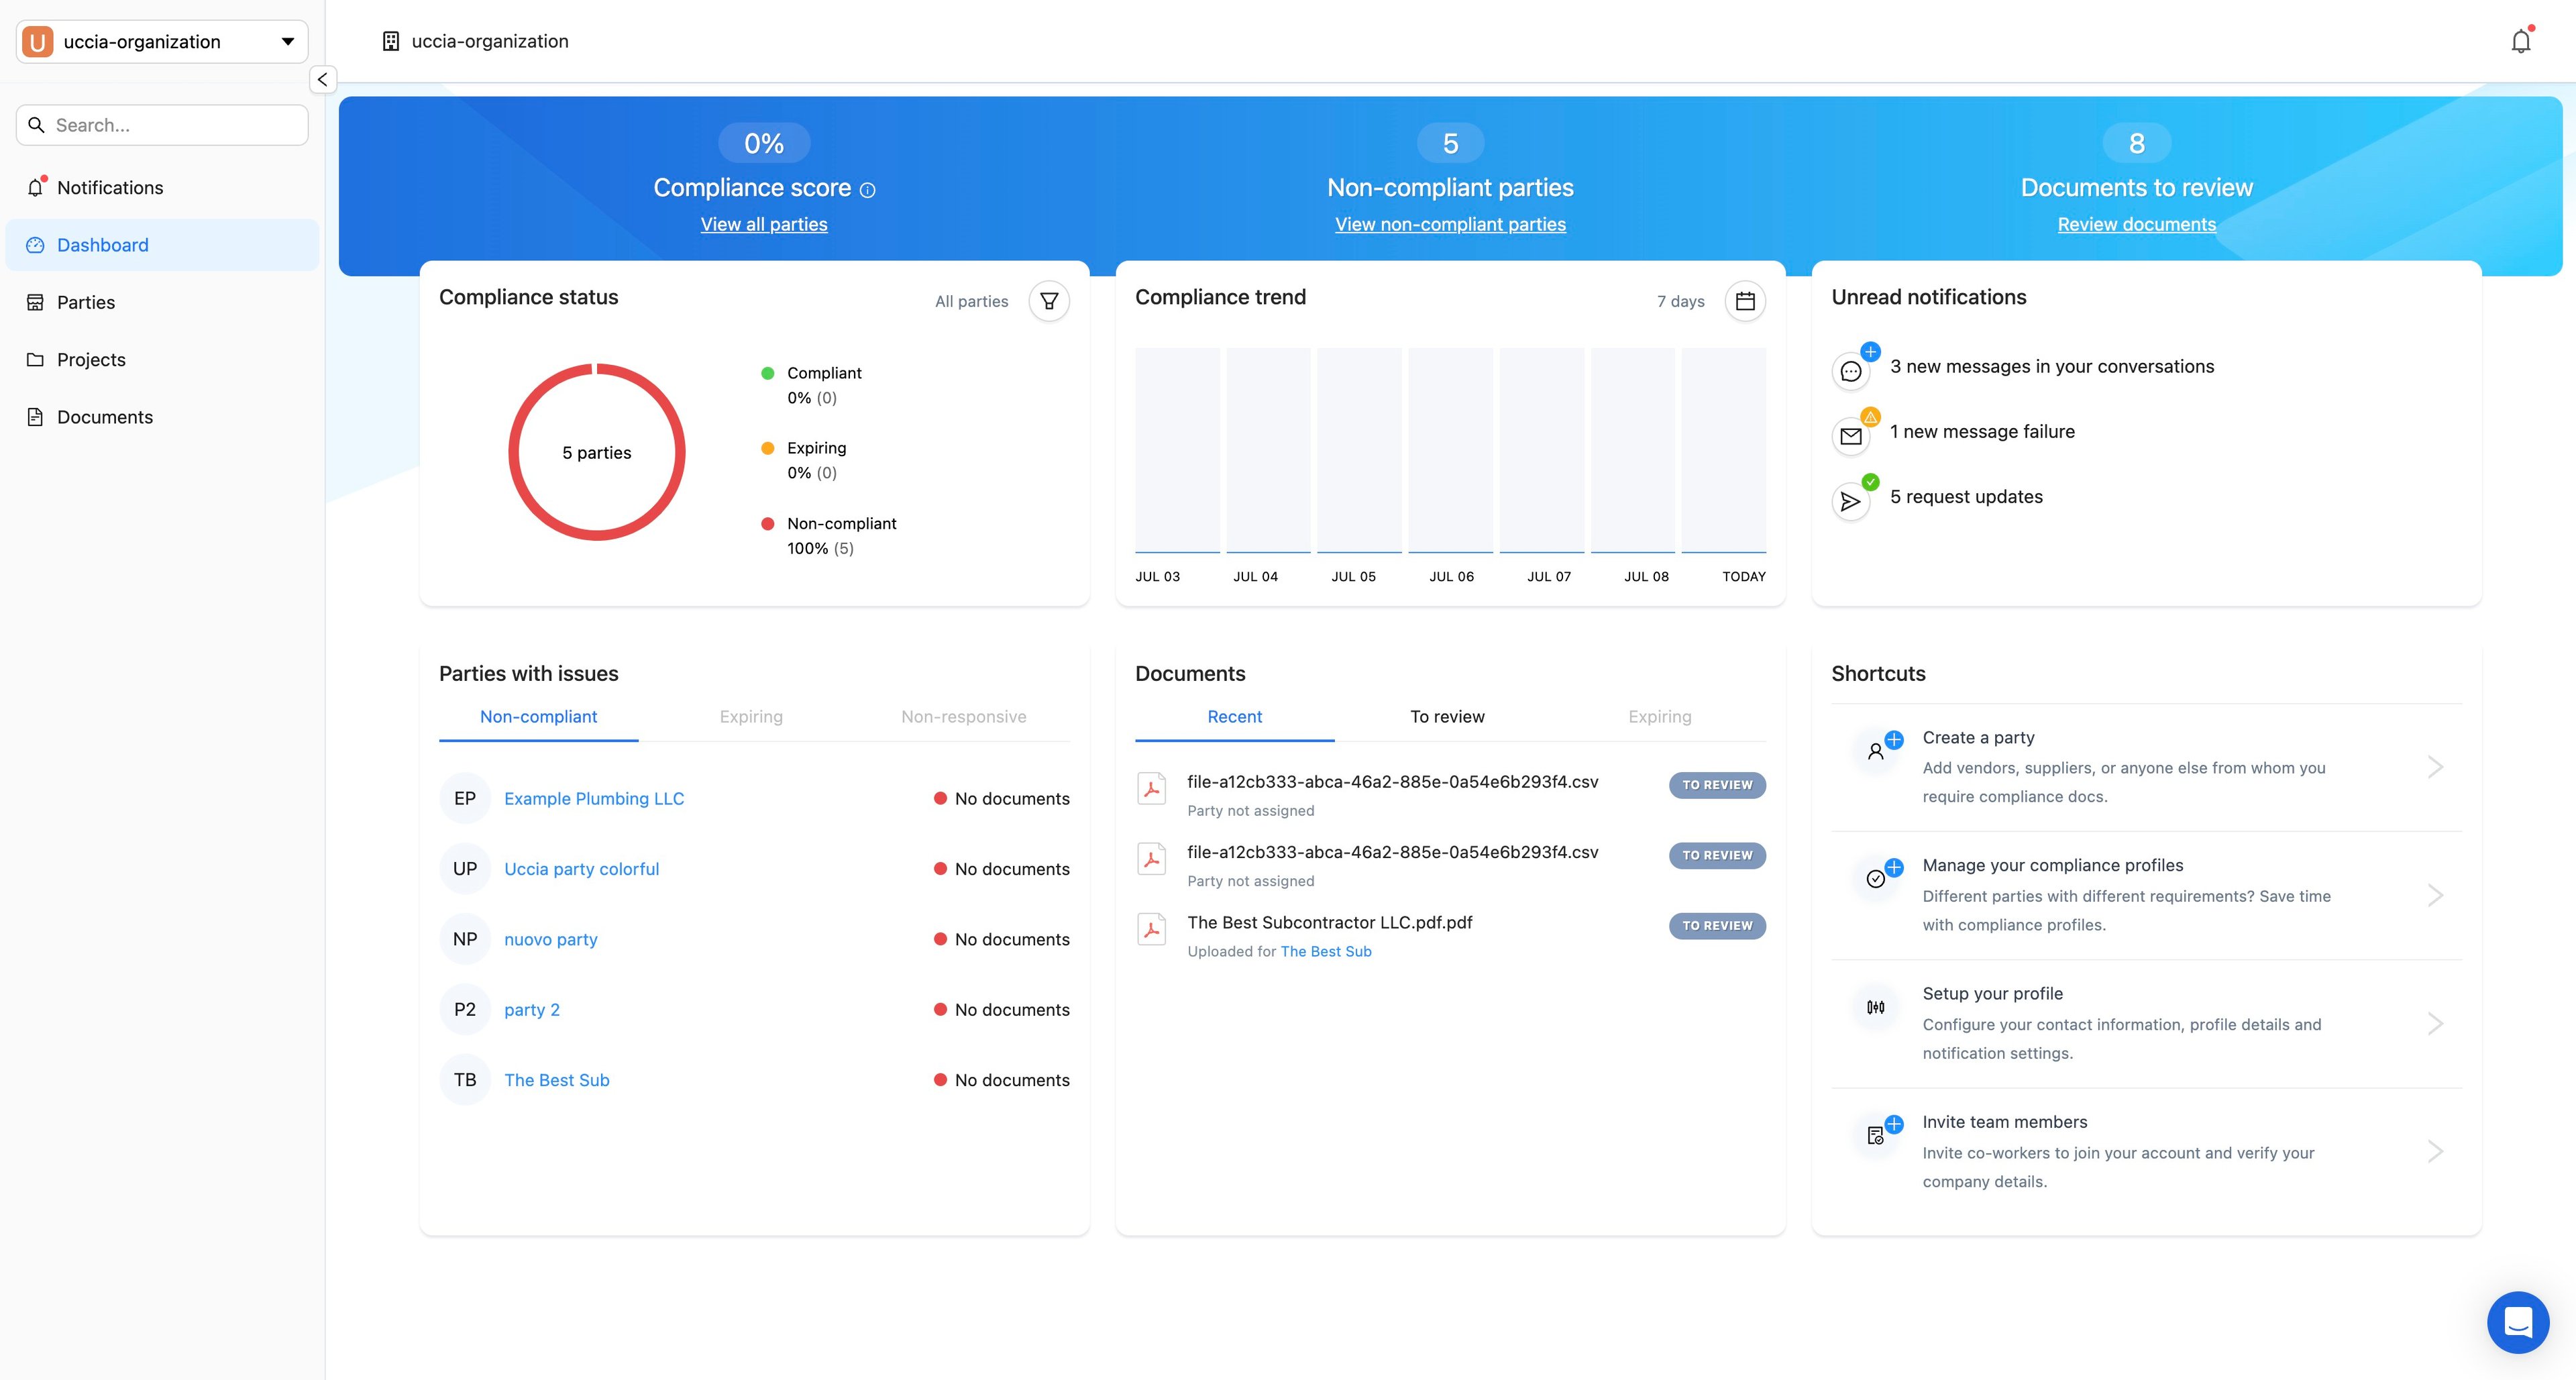Viewport: 2576px width, 1380px height.
Task: Click the Compliance score info icon
Action: coord(868,190)
